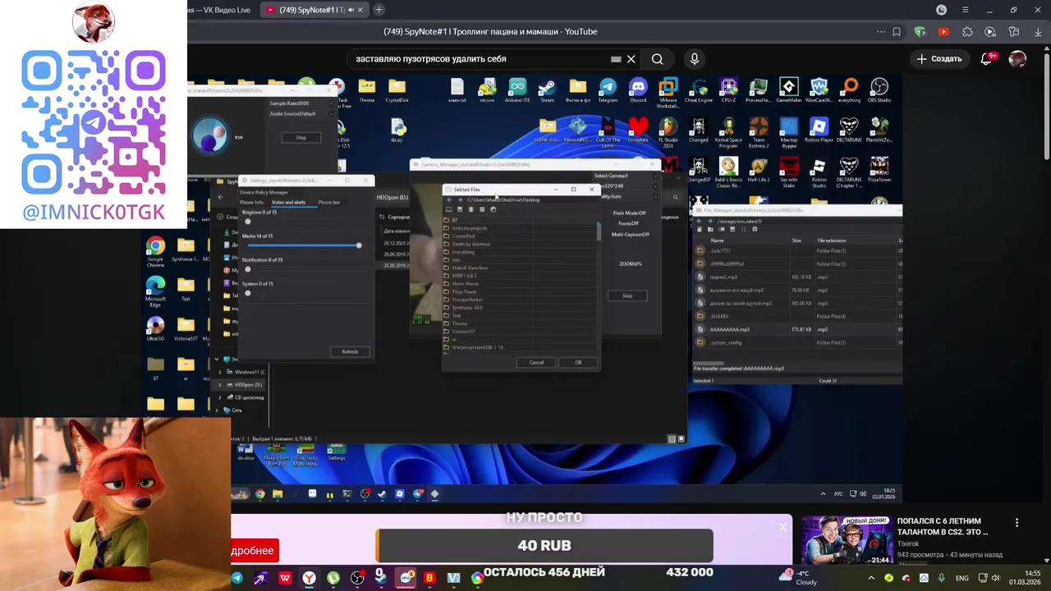1051x591 pixels.
Task: Go back in Selected Files dialog
Action: [x=449, y=199]
